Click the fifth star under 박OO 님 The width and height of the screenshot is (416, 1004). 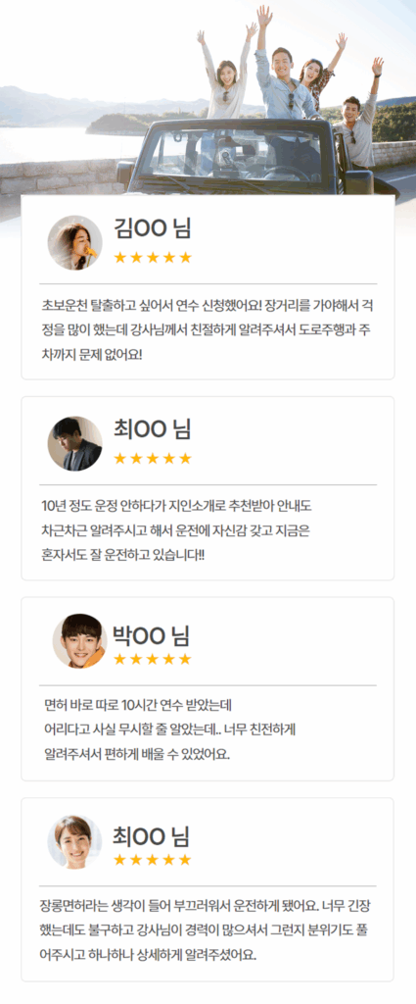coord(185,659)
